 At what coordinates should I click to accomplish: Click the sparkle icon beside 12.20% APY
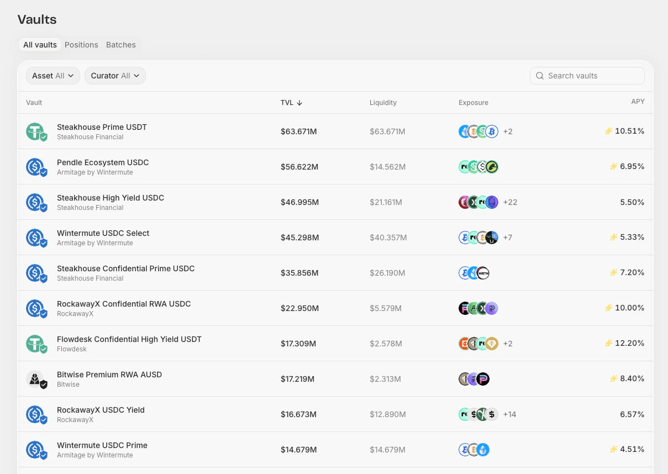click(609, 343)
